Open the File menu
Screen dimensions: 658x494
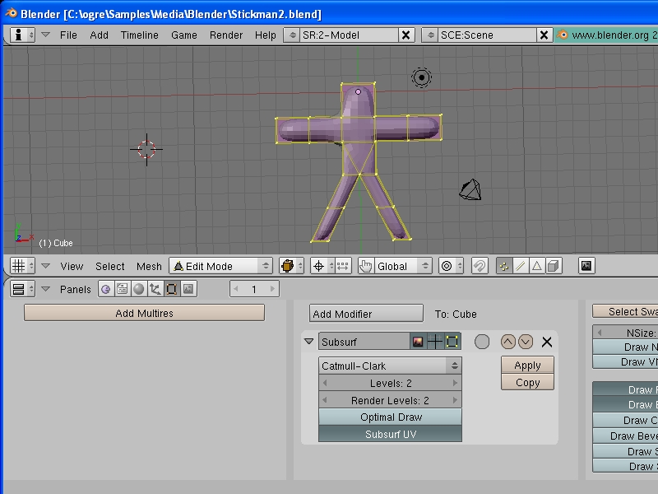68,35
